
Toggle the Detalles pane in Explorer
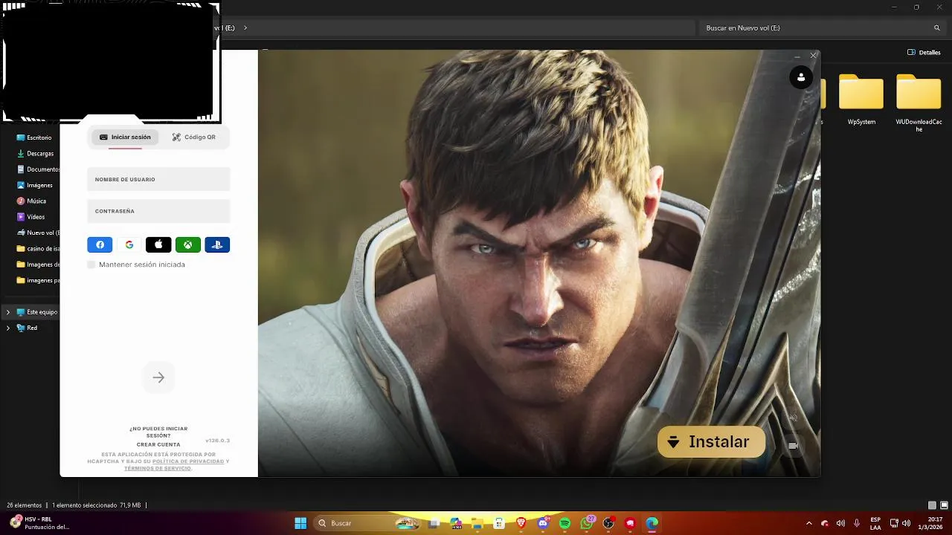(924, 53)
